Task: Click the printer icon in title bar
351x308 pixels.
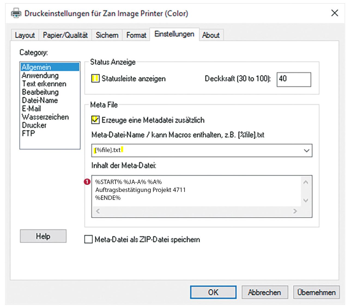Action: point(16,13)
